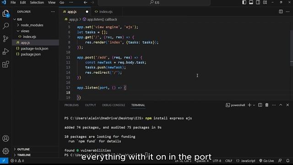Open the Run and Debug view
The image size is (293, 165).
[x=5, y=51]
